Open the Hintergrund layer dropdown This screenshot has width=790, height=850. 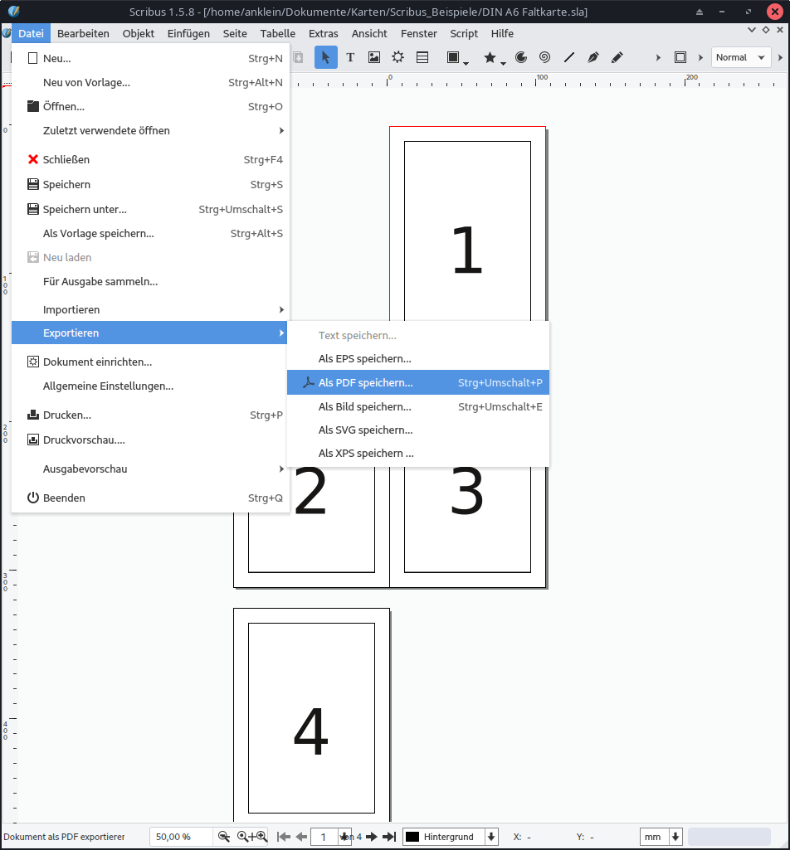tap(451, 837)
